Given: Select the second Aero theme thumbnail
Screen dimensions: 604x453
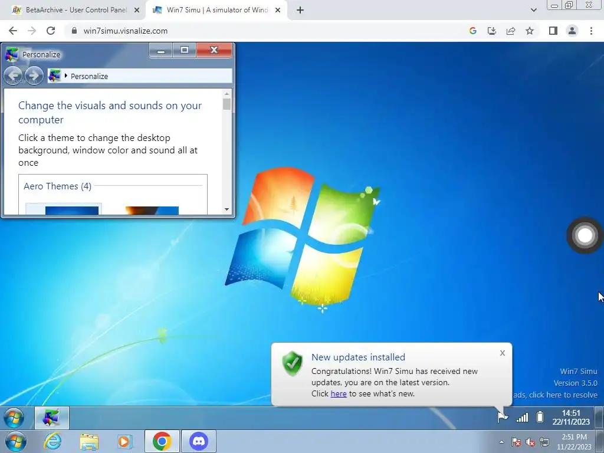Looking at the screenshot, I should [152, 211].
